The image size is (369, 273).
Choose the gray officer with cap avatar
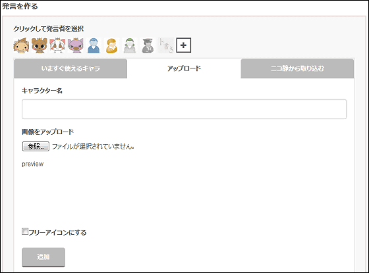[x=148, y=45]
